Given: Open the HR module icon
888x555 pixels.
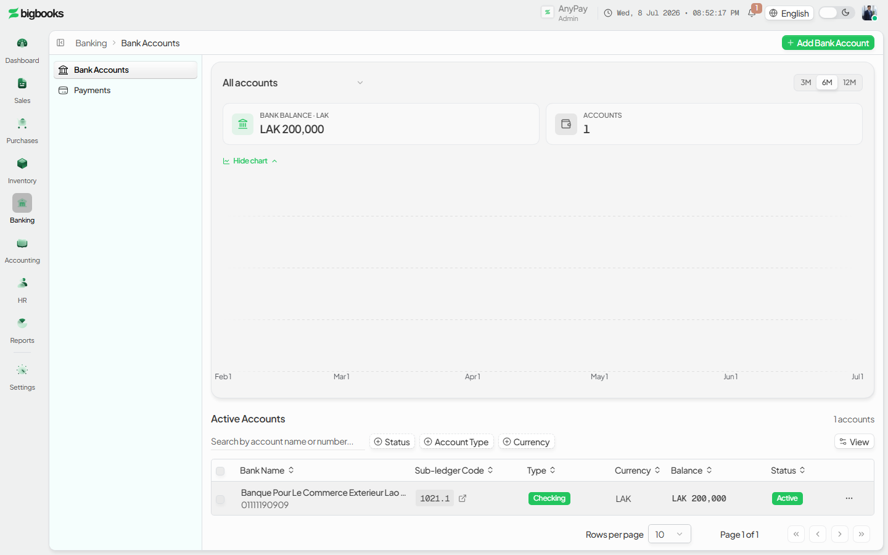Looking at the screenshot, I should point(22,283).
